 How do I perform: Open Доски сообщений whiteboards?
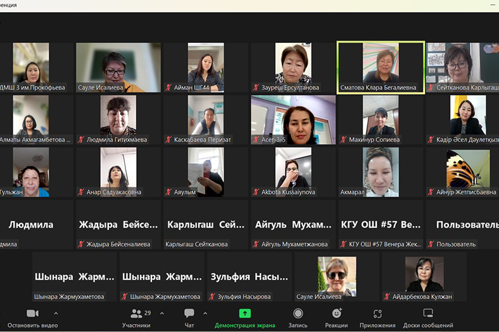[428, 314]
